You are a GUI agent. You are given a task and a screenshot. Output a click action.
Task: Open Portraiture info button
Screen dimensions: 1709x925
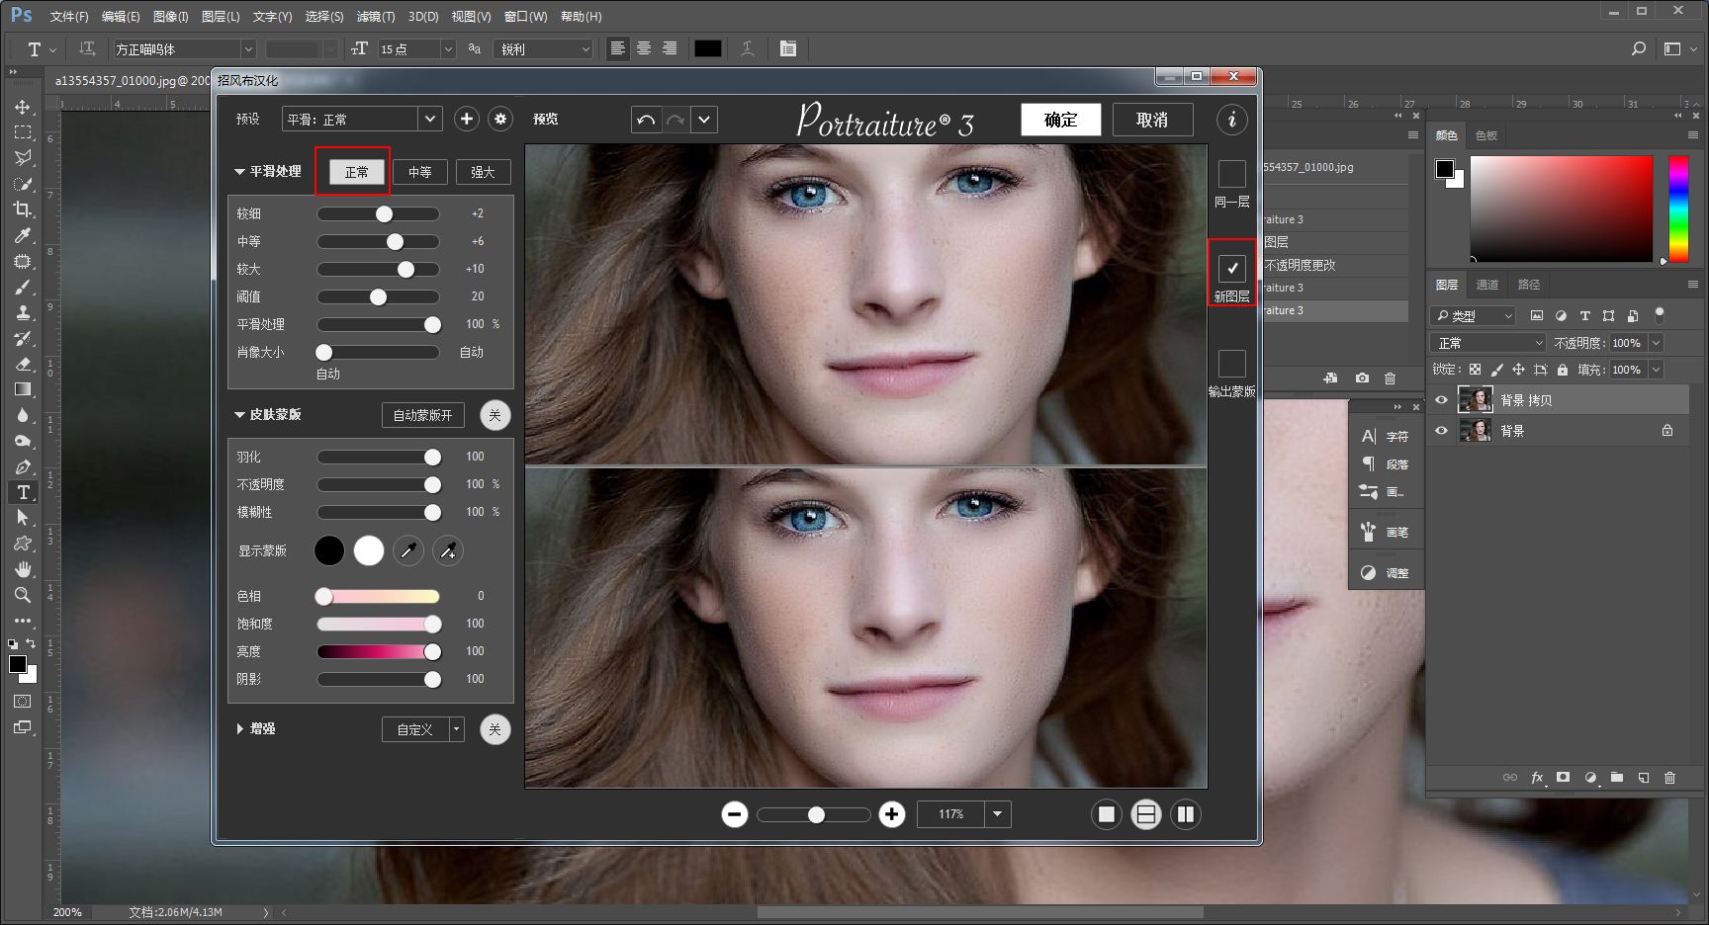pyautogui.click(x=1231, y=120)
